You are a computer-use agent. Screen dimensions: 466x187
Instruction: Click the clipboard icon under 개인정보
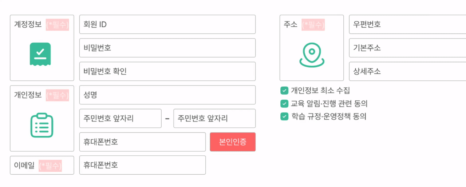click(x=42, y=125)
